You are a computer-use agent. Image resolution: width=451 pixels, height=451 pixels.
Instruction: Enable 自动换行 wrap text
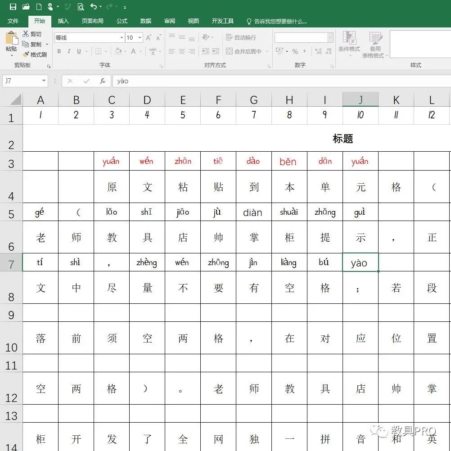pyautogui.click(x=241, y=38)
